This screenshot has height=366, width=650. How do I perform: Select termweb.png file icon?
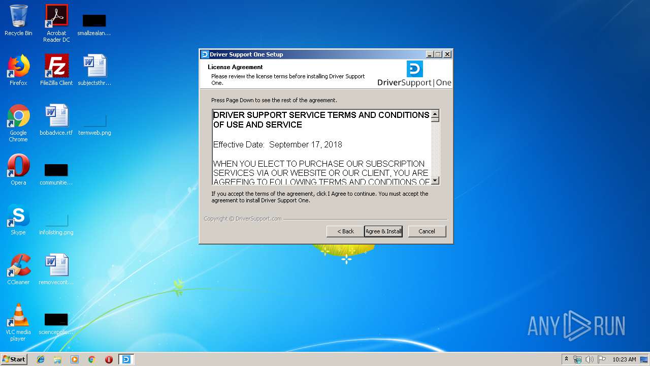click(94, 124)
